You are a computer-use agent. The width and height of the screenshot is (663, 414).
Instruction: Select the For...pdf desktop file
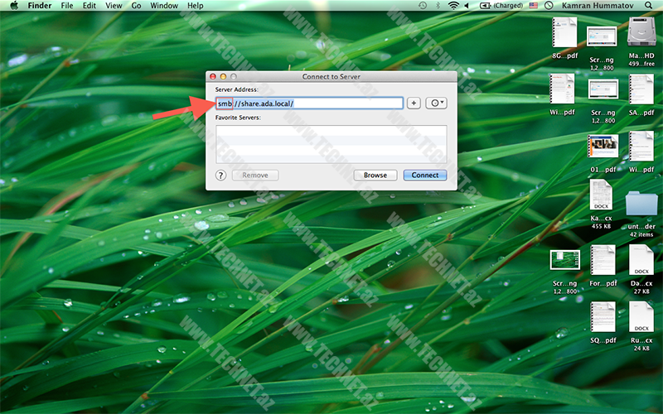[603, 260]
